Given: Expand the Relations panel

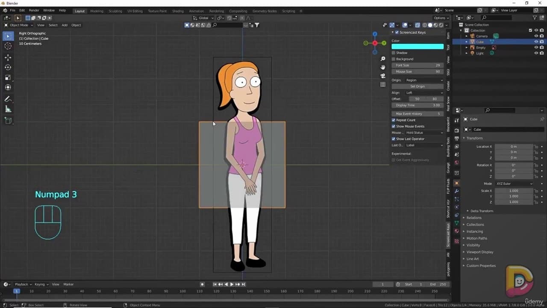Looking at the screenshot, I should tap(473, 218).
